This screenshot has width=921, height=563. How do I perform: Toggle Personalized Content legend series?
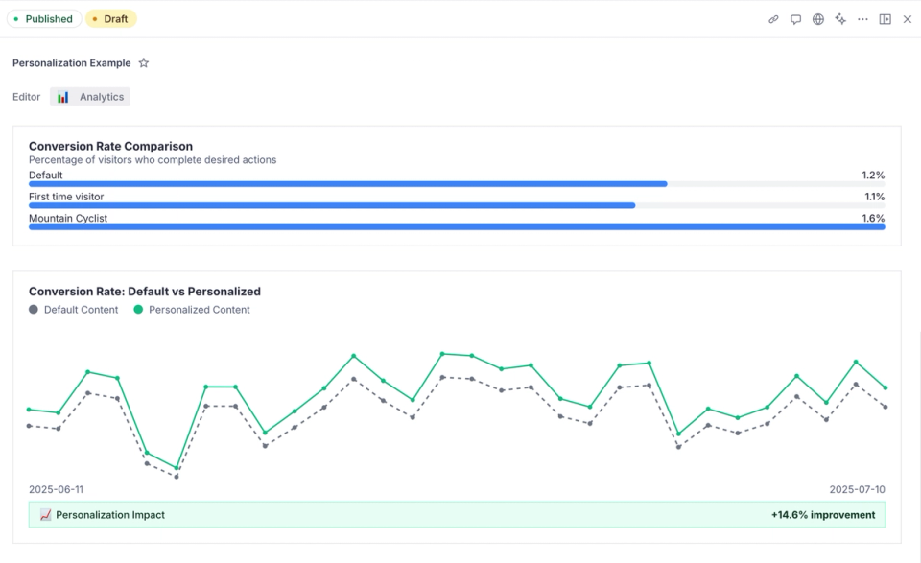pos(192,310)
